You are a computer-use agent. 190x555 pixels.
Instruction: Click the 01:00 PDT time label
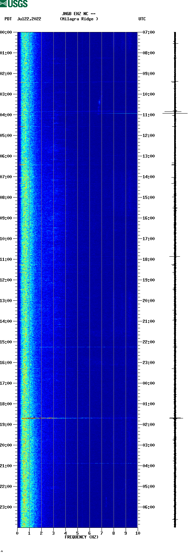[x=6, y=53]
